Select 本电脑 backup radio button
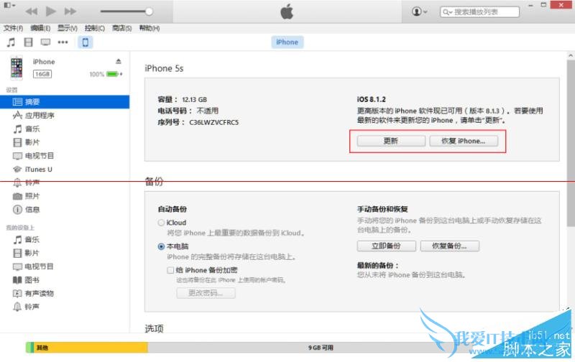Image resolution: width=575 pixels, height=362 pixels. coord(161,246)
